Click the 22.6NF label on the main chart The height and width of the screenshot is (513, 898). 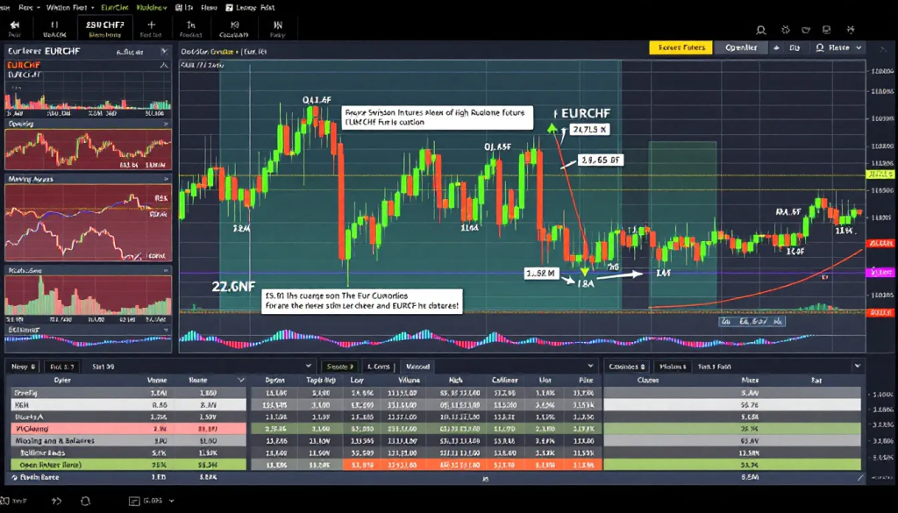(233, 286)
